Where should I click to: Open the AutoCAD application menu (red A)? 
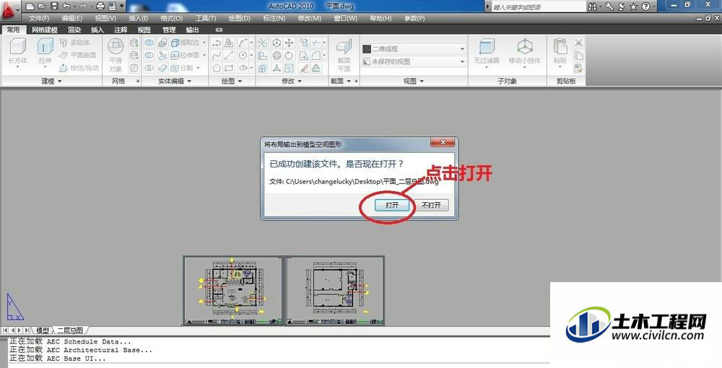9,10
